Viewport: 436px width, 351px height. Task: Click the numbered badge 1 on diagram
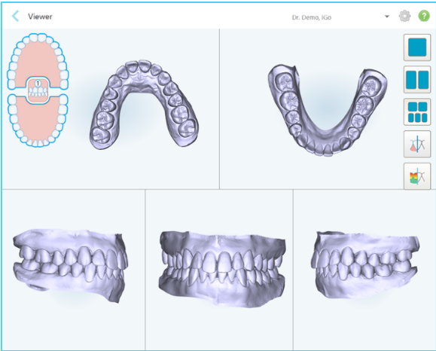[38, 83]
